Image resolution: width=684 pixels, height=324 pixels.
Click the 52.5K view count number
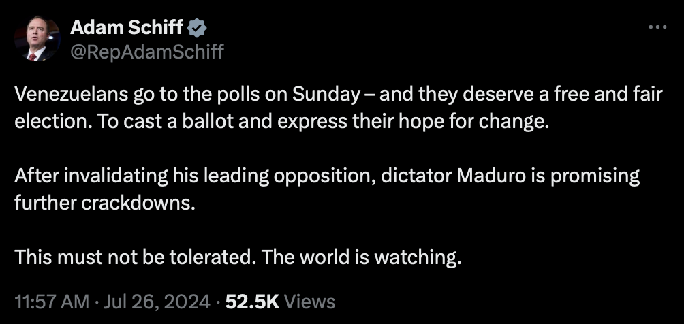coord(253,301)
